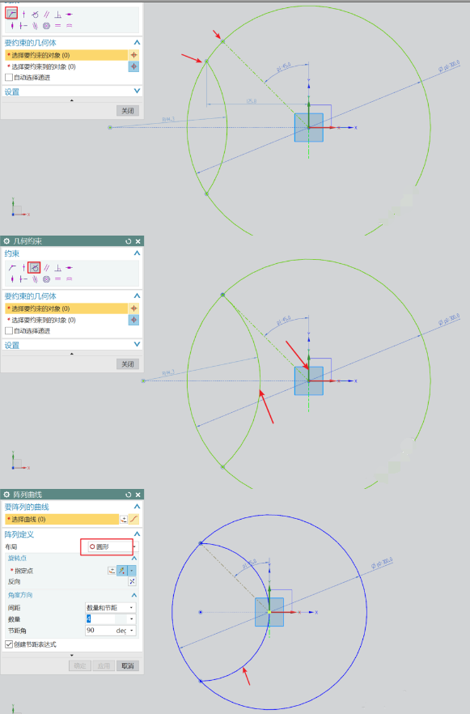
Task: Collapse the 旋转点 section
Action: coord(134,559)
